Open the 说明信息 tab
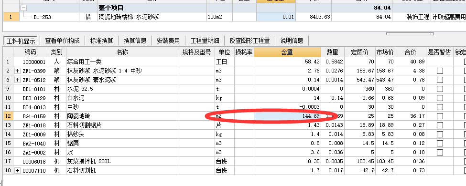466x186 pixels. coord(292,41)
